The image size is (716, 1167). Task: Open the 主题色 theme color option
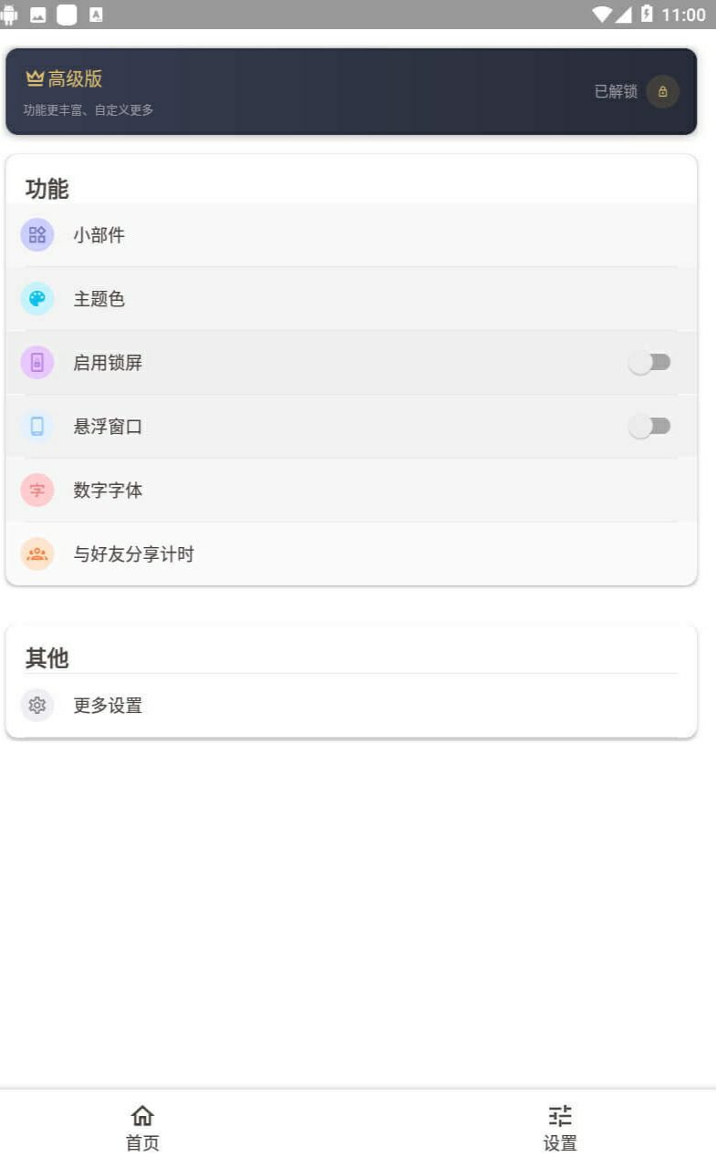(99, 299)
